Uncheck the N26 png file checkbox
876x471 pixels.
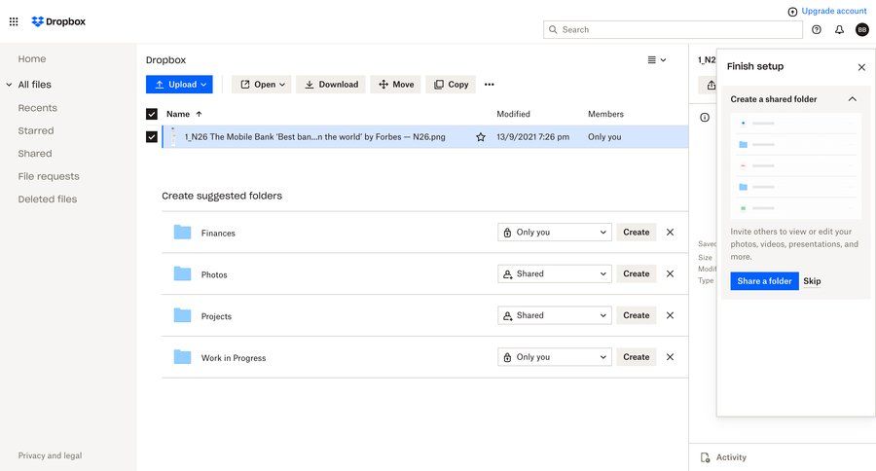coord(152,137)
